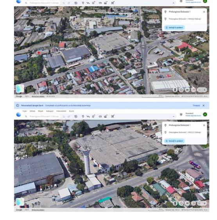Image resolution: width=217 pixels, height=220 pixels.
Task: Collapse the lower toolbar with the chevron
Action: (x=174, y=116)
